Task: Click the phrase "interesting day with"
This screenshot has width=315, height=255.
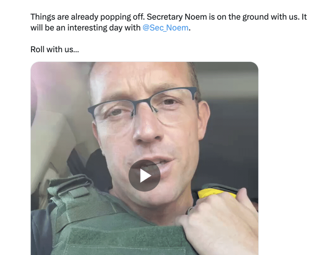Action: (104, 28)
